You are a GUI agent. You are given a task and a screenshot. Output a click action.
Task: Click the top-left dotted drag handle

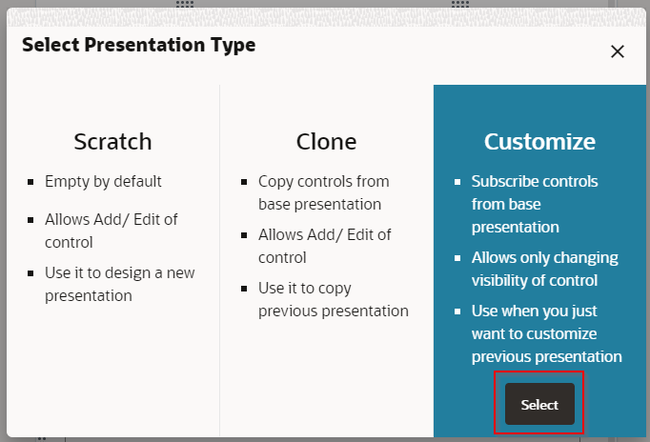pos(185,5)
